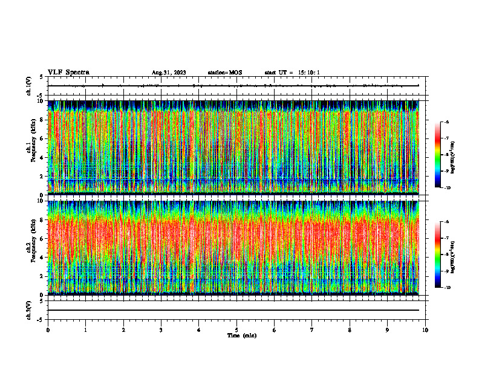Click the "8" tick on the Time axis
Screen dimensions: 479x370
[350, 330]
